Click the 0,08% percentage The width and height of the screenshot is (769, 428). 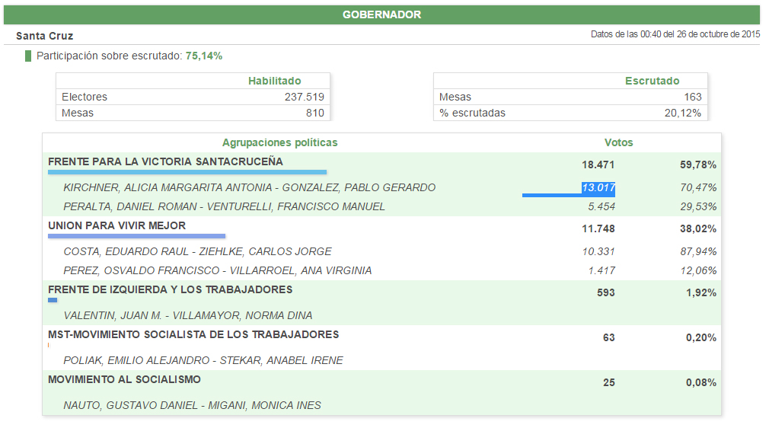700,383
